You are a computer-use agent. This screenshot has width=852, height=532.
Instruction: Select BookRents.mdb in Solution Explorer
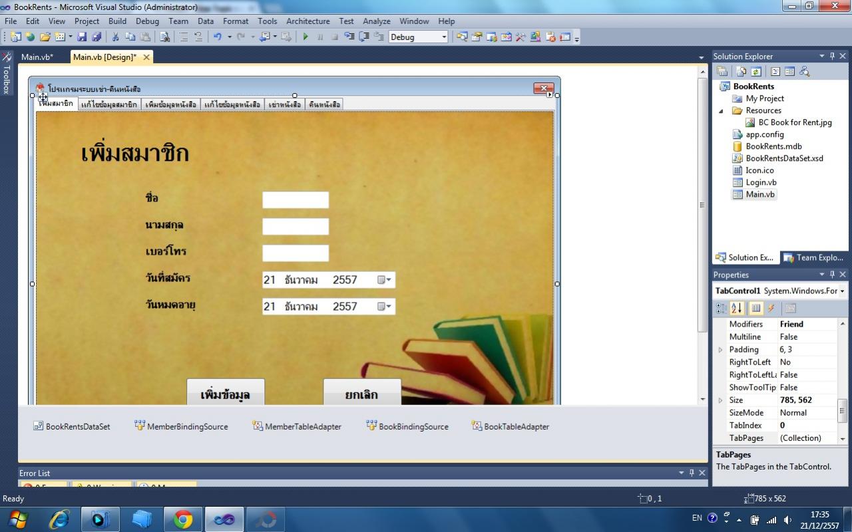coord(773,146)
